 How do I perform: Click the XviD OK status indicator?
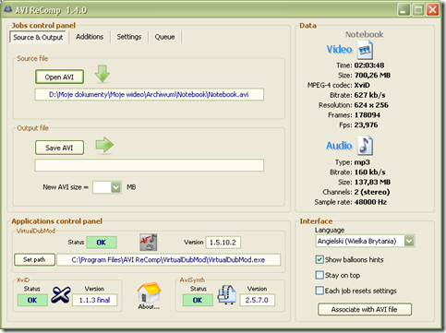click(32, 300)
